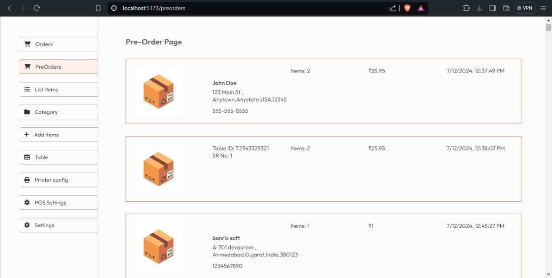
Task: Click the phone number 1234567890
Action: (x=227, y=266)
